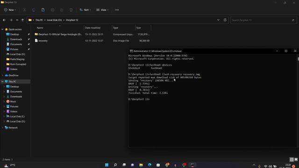Switch to details view in status bar
299x168 pixels.
coord(292,160)
